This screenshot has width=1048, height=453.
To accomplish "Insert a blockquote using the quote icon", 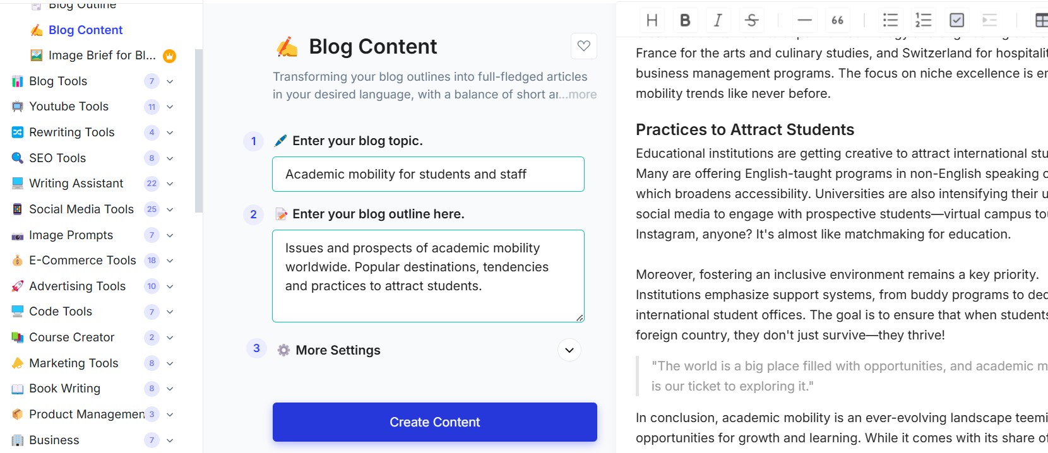I will click(837, 20).
